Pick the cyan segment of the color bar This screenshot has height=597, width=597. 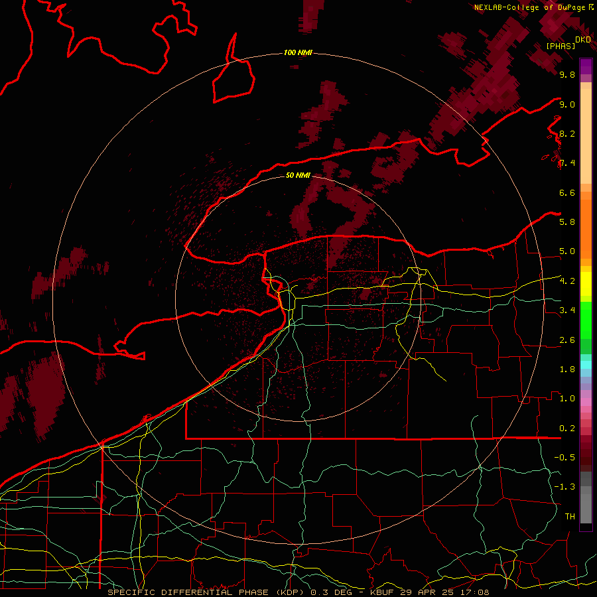[586, 365]
